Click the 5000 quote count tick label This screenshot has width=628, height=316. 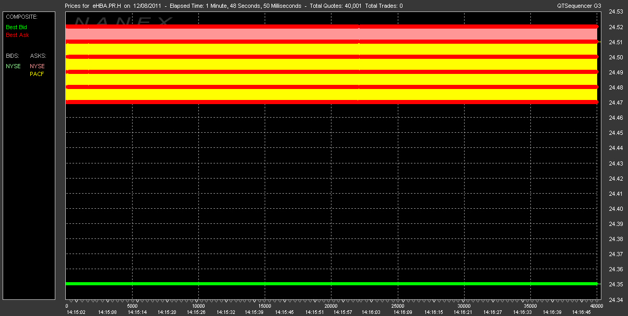click(x=133, y=306)
